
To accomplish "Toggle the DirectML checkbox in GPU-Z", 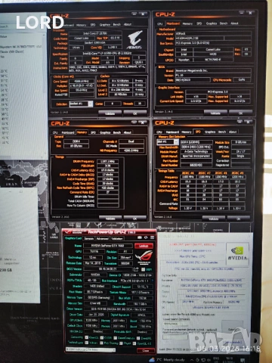I will point(138,338).
